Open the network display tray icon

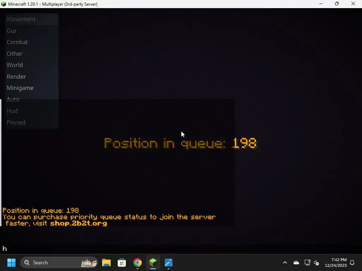[x=307, y=263]
